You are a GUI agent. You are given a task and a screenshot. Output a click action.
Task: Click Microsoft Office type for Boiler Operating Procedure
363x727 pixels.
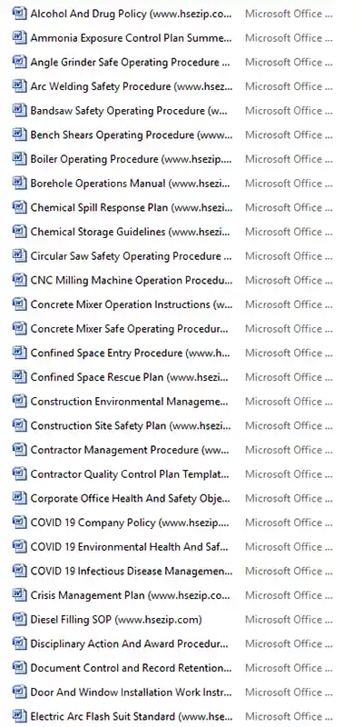coord(289,158)
